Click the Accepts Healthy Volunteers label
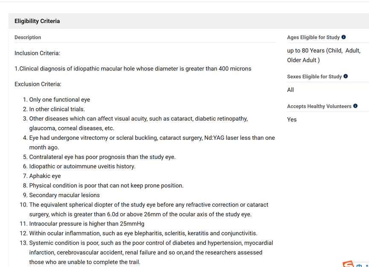Screen dimensions: 369x267 [x=319, y=106]
